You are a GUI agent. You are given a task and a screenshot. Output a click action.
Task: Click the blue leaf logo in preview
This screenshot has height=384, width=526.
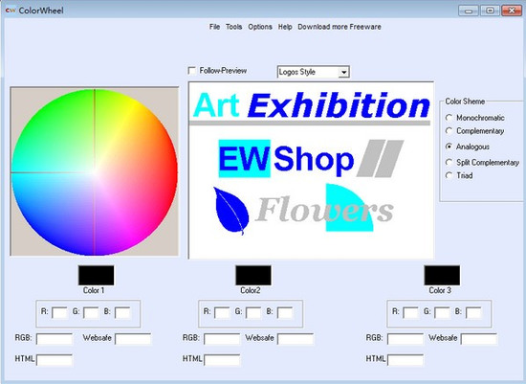click(x=231, y=211)
